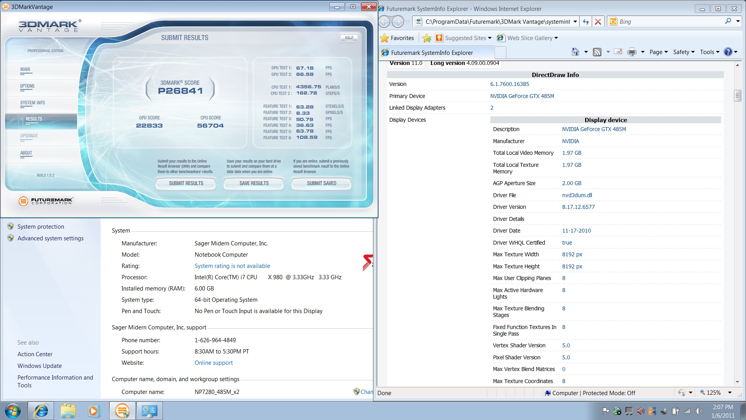746x420 pixels.
Task: Click the Print icon in IE toolbar
Action: tap(632, 52)
